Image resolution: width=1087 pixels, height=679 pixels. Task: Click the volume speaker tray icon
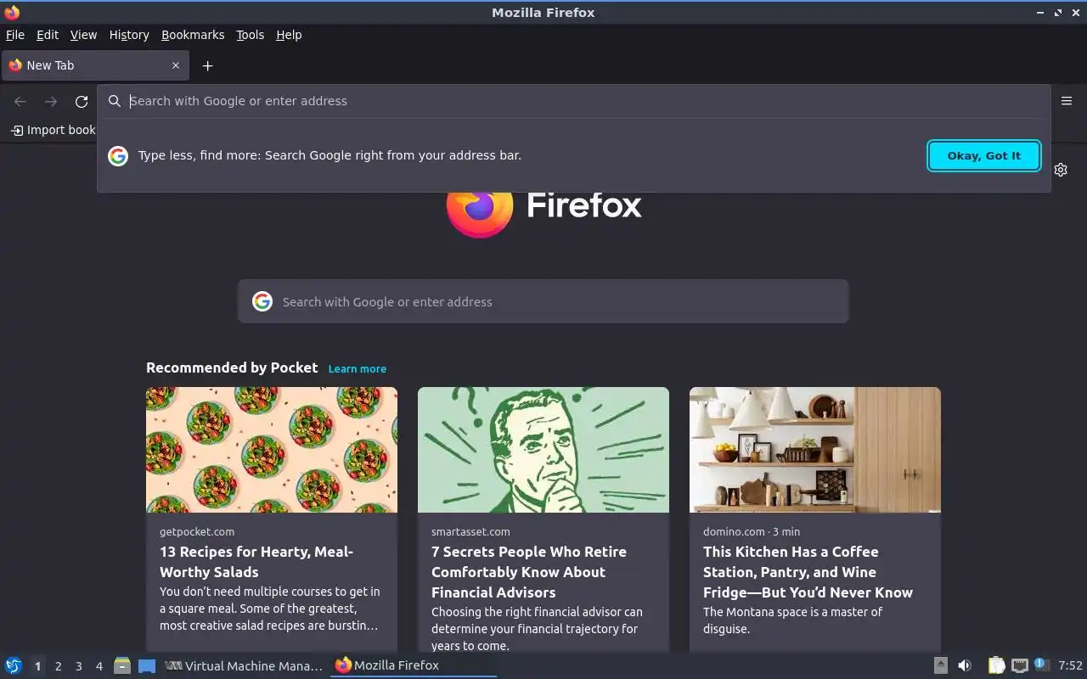coord(965,665)
